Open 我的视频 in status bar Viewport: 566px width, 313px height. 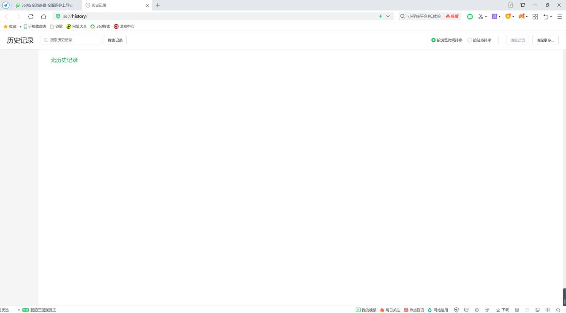[x=366, y=310]
